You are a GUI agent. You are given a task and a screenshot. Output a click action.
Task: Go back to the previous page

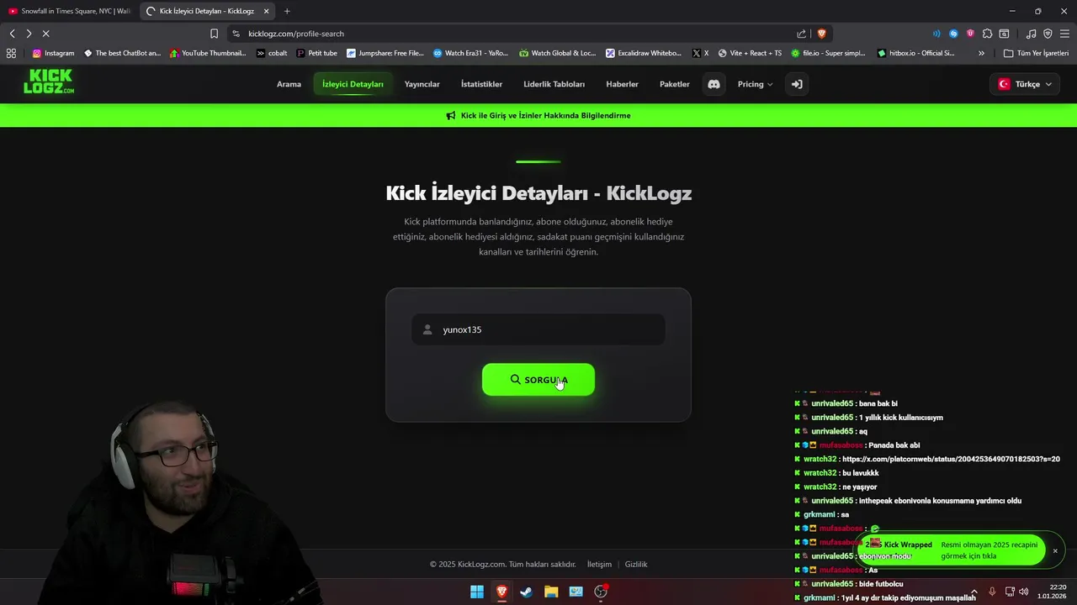pos(12,34)
